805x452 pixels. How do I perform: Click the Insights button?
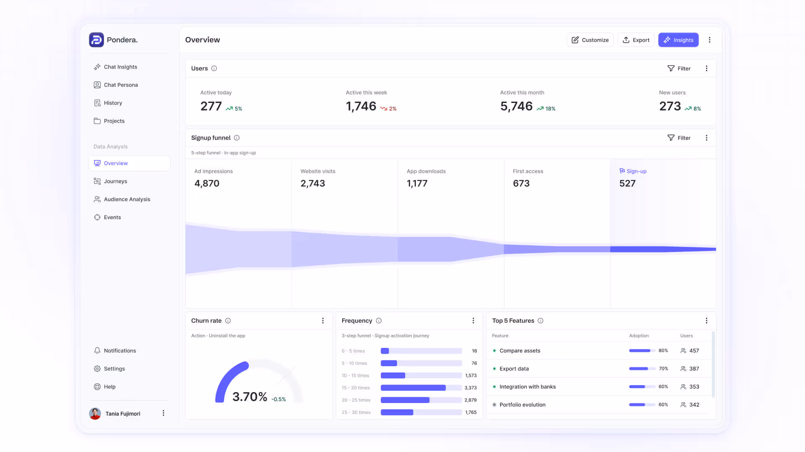(x=678, y=40)
